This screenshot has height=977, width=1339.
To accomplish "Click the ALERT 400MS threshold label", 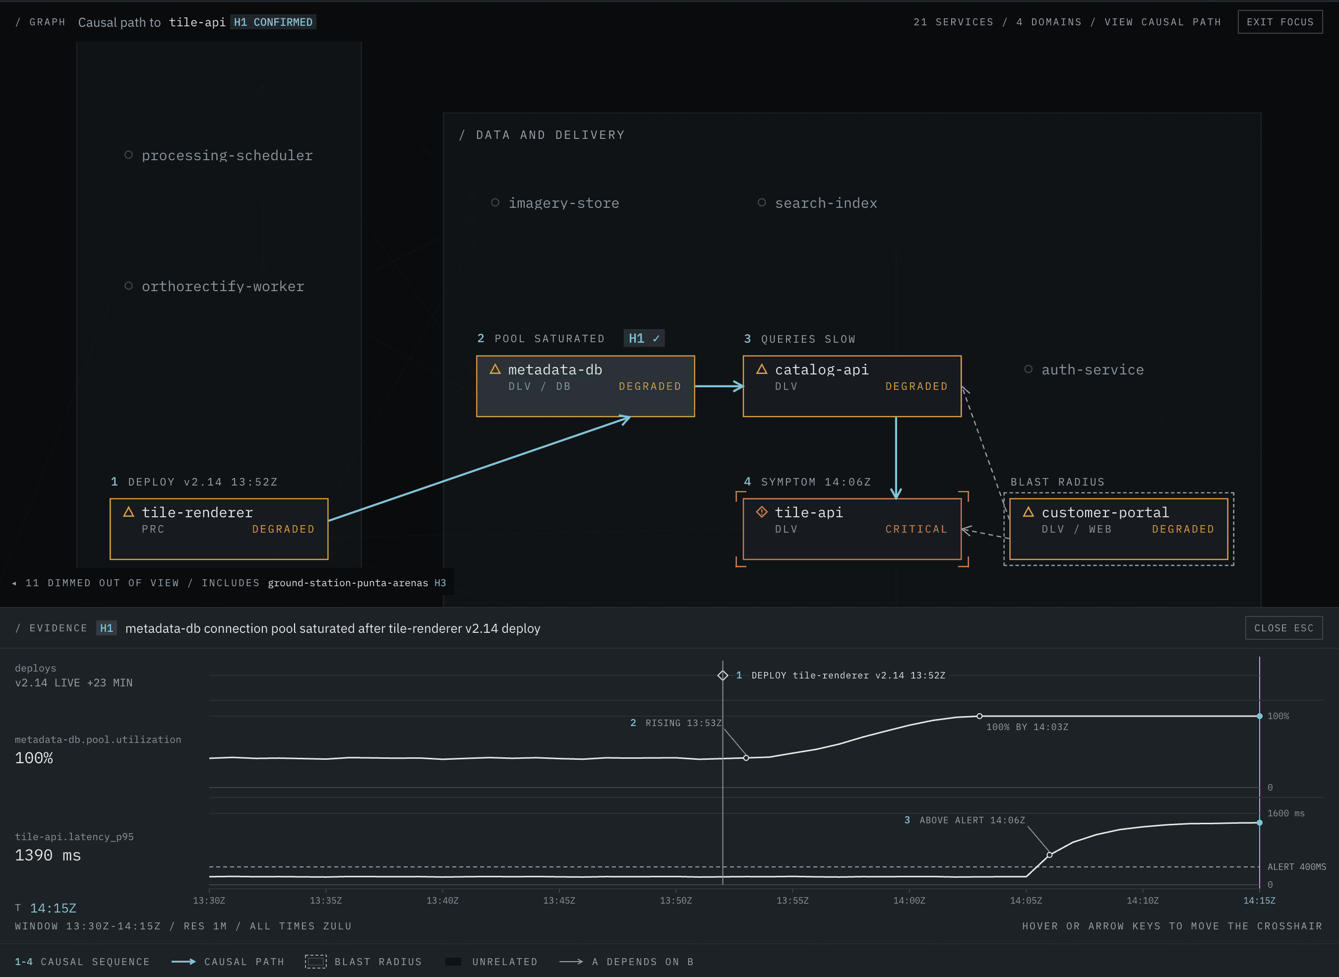I will [1296, 867].
